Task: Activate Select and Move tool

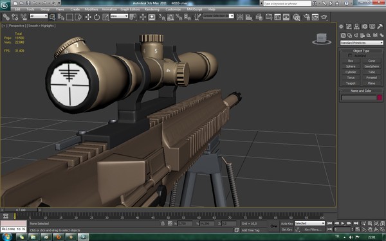Action: coord(88,17)
